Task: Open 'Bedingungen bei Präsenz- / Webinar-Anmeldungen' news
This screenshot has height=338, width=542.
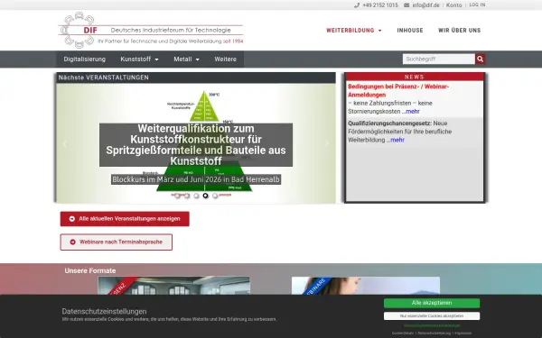Action: (398, 91)
